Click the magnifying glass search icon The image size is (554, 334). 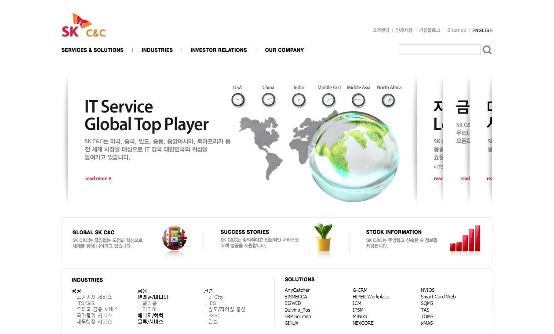click(x=487, y=50)
